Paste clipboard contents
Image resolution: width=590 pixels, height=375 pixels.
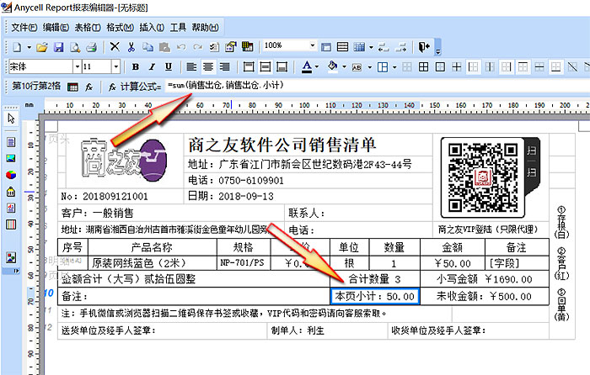164,47
